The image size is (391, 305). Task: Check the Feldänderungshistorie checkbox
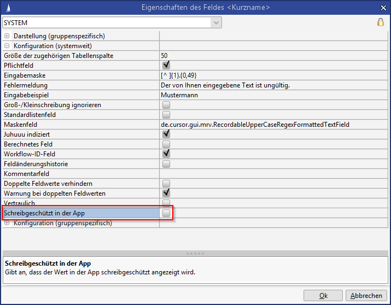pyautogui.click(x=166, y=164)
